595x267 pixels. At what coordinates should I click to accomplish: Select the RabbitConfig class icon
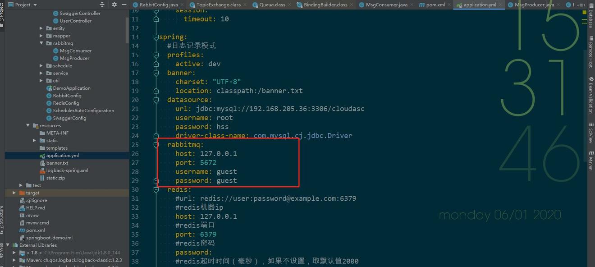coord(48,95)
